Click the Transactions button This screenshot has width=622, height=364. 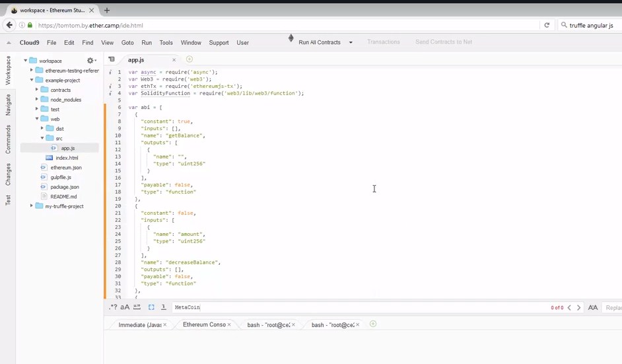pyautogui.click(x=383, y=42)
